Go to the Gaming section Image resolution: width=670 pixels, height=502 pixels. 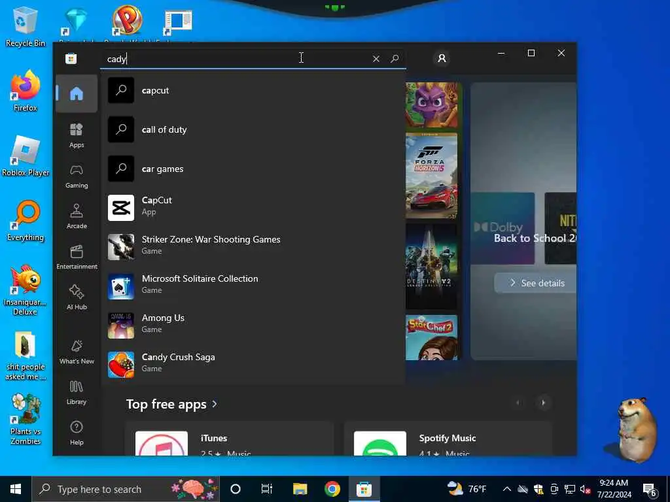77,176
